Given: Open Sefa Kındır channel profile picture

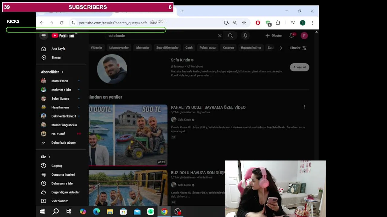Looking at the screenshot, I should pyautogui.click(x=112, y=69).
